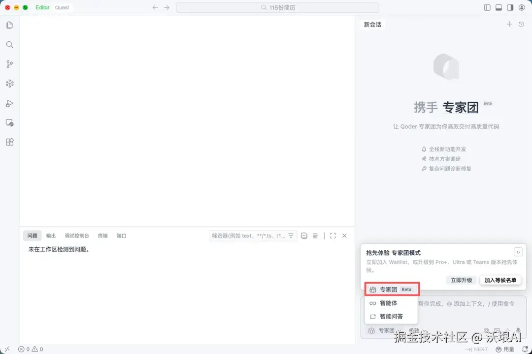532x354 pixels.
Task: Switch to the Quest tab
Action: [x=62, y=7]
